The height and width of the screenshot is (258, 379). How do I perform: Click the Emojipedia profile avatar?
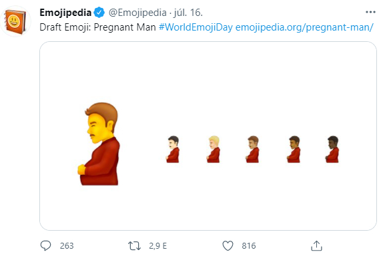click(16, 21)
